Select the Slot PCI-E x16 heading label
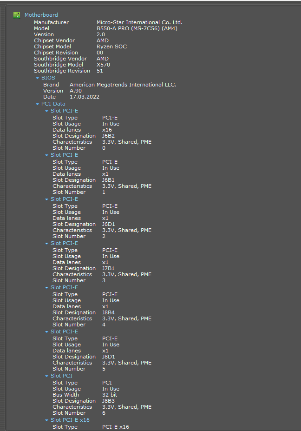The height and width of the screenshot is (431, 301). (x=70, y=420)
